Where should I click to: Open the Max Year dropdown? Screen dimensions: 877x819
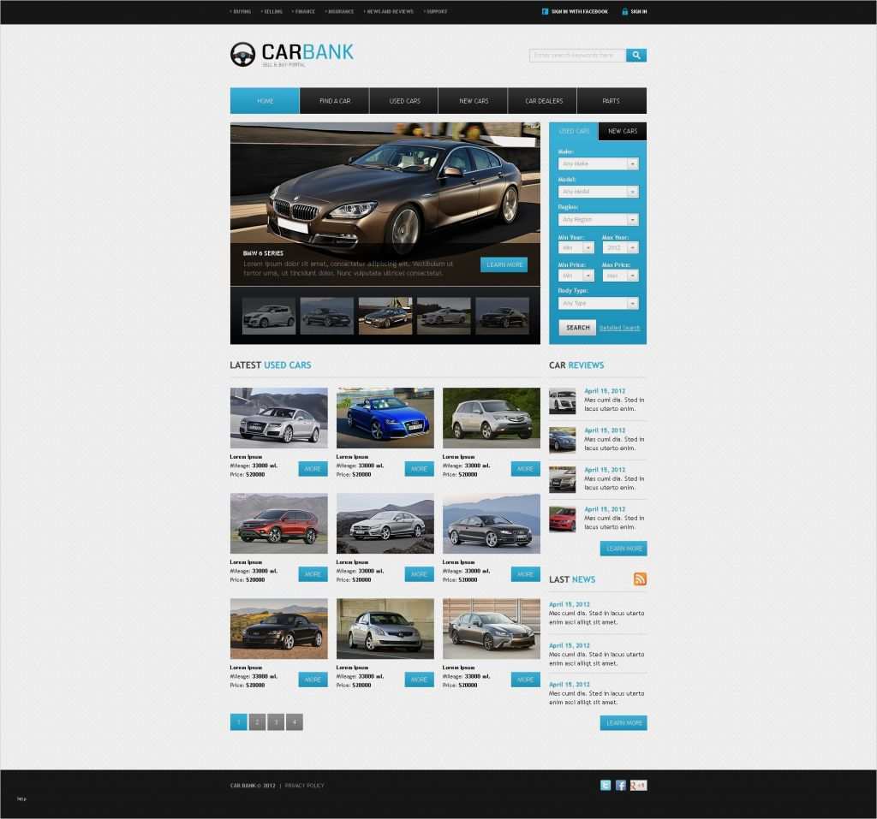coord(618,247)
